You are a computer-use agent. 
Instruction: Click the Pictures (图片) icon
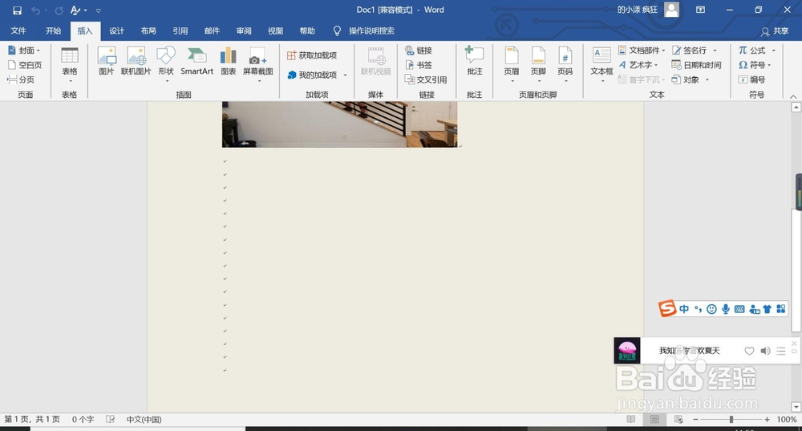pos(107,61)
